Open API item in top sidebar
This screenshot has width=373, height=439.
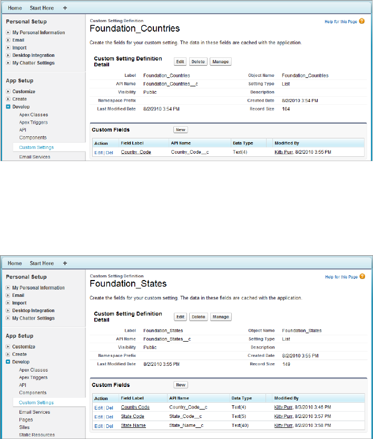23,130
